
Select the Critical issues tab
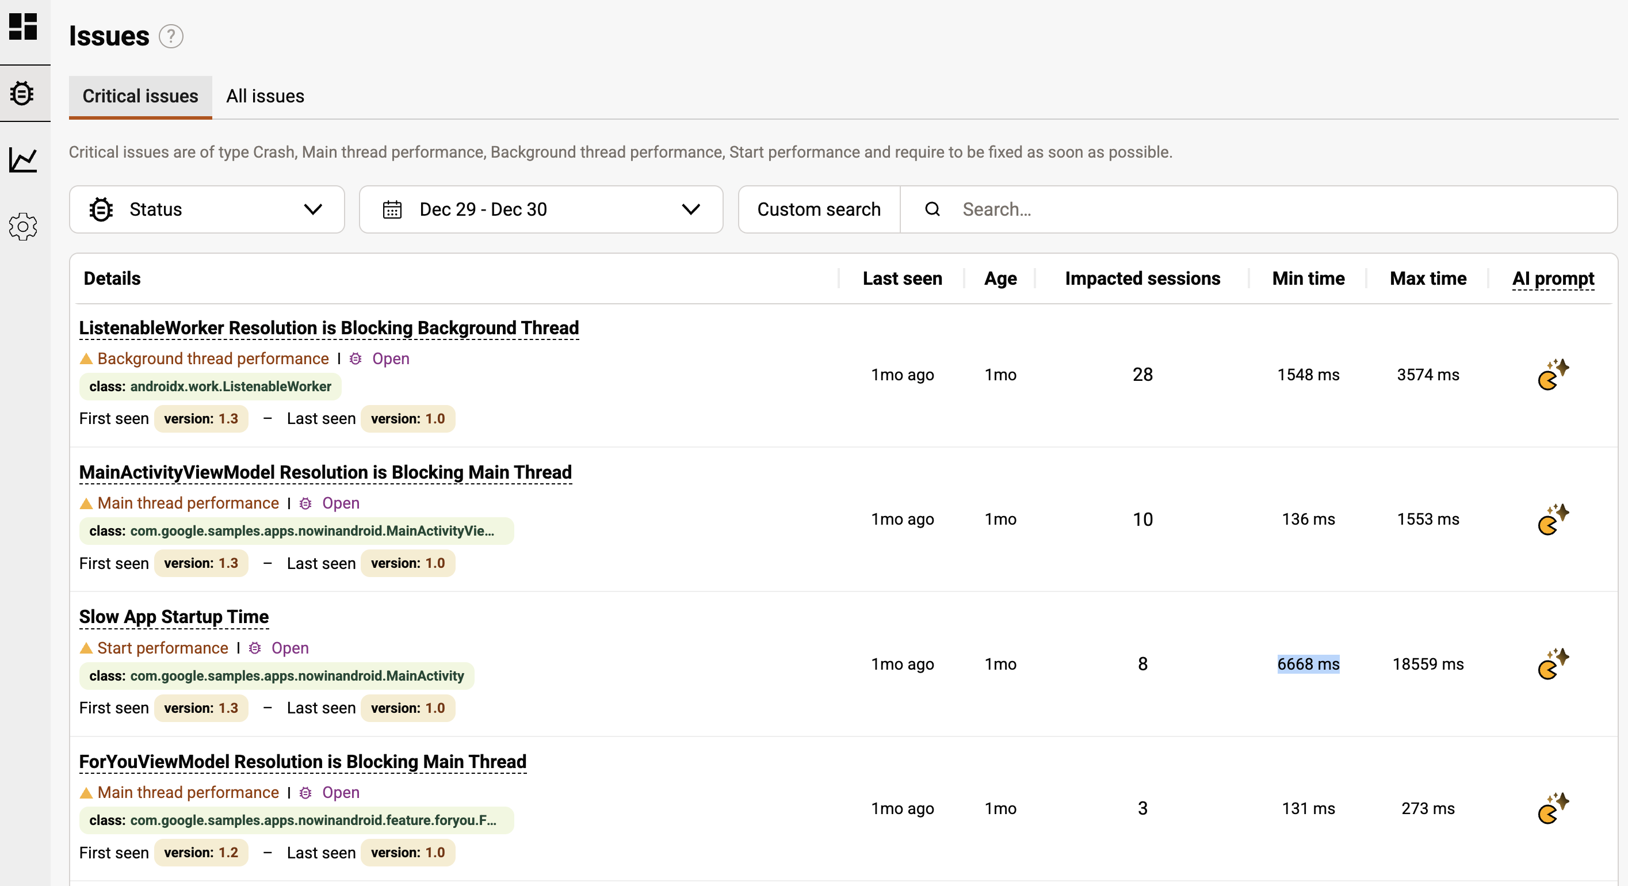(x=140, y=96)
